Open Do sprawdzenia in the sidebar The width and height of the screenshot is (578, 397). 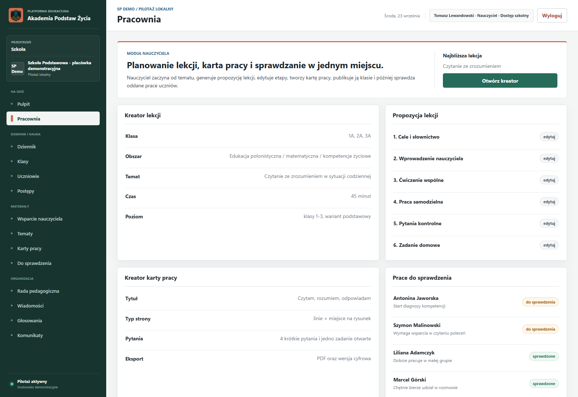(x=53, y=263)
